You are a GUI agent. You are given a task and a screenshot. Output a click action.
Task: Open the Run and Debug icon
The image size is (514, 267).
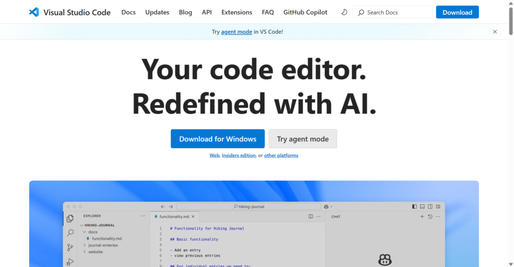click(x=70, y=262)
